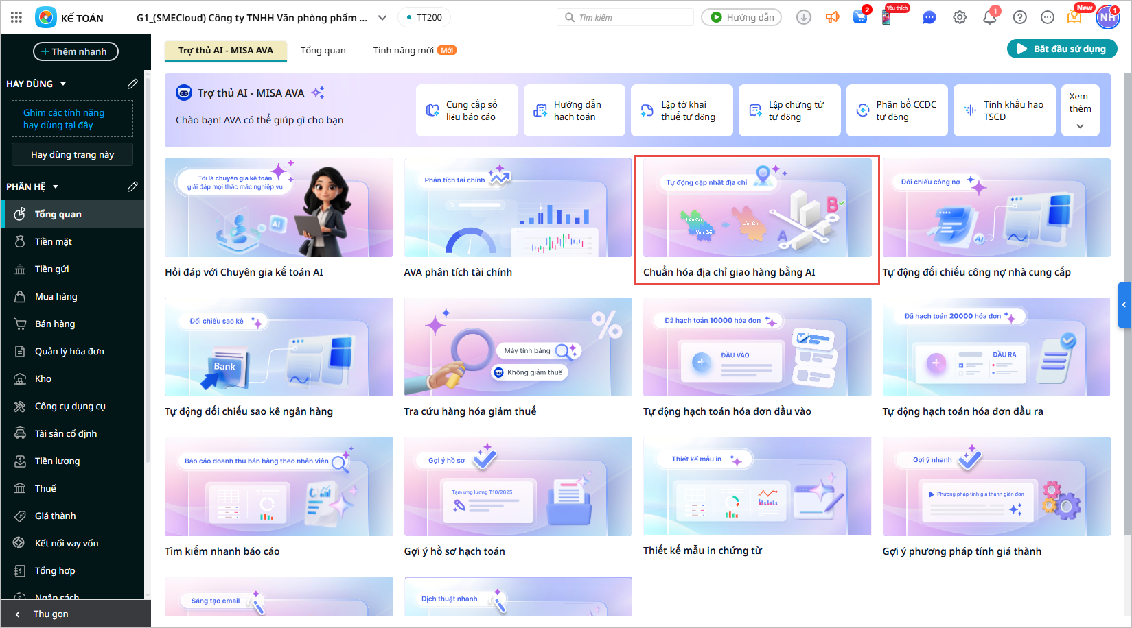Expand the blue right-edge side panel handle
This screenshot has height=628, width=1132.
(x=1124, y=304)
